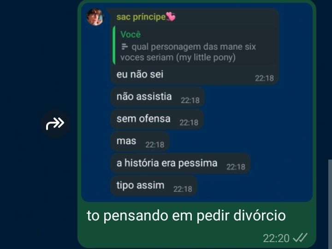Select the 'sem ofensa' message bubble

pos(157,119)
